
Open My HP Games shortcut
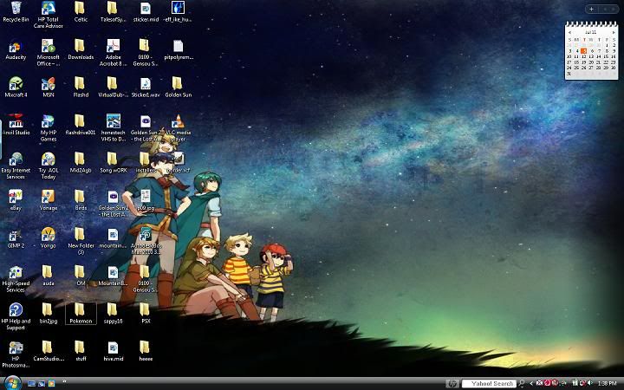coord(49,128)
